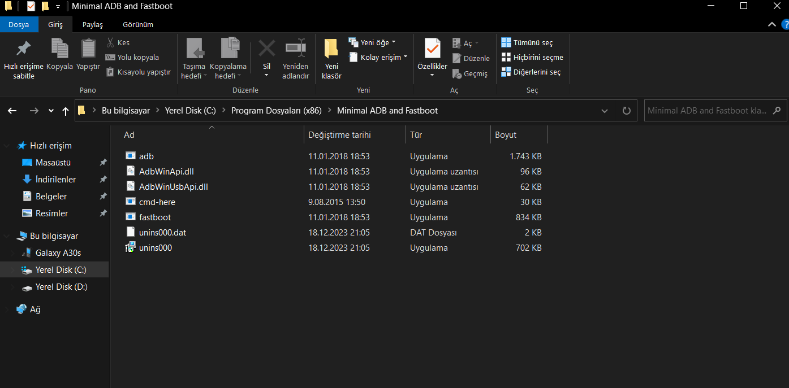Open the Help question mark icon
Image resolution: width=789 pixels, height=388 pixels.
[785, 24]
